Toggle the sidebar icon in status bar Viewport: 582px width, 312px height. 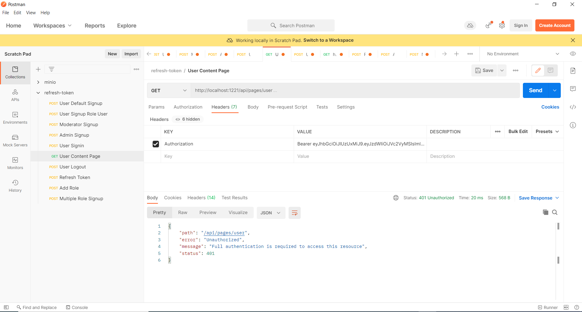[6, 307]
